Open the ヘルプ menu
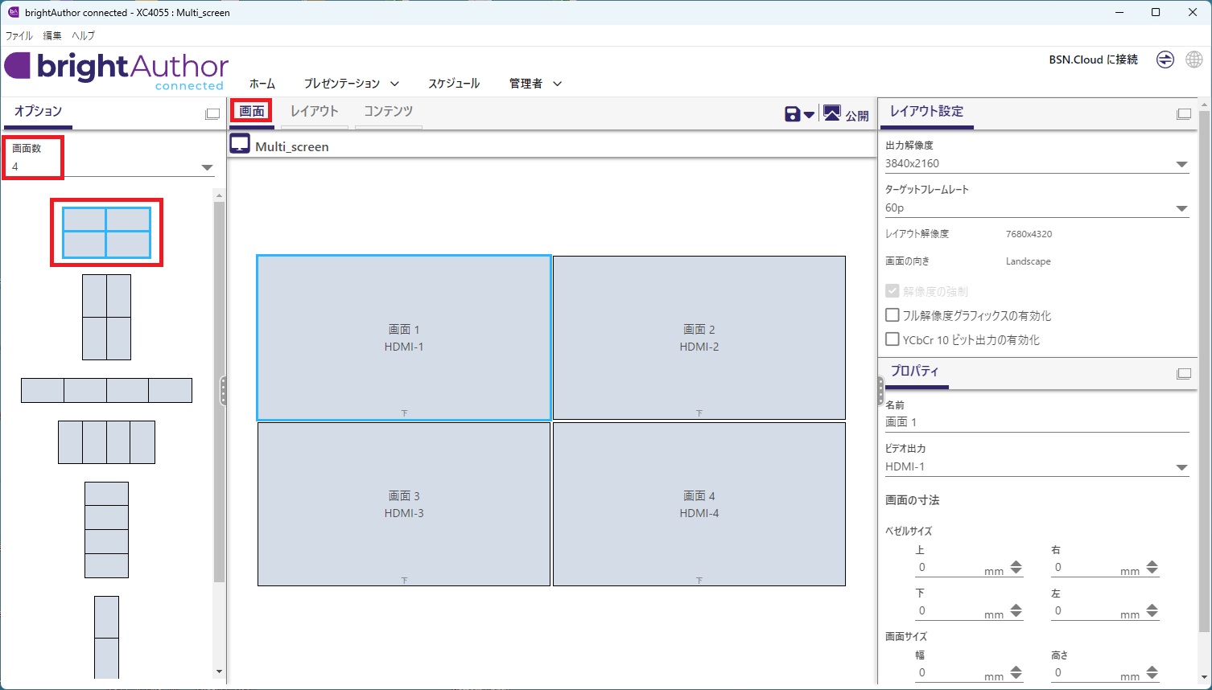1212x690 pixels. 83,35
